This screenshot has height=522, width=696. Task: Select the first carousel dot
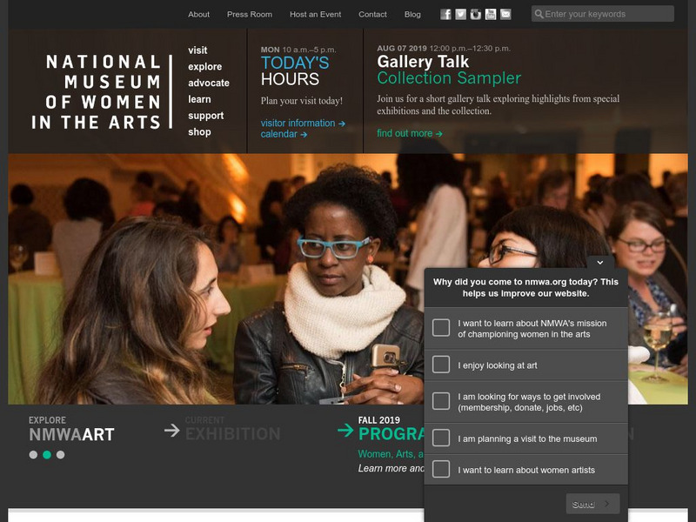[x=33, y=454]
